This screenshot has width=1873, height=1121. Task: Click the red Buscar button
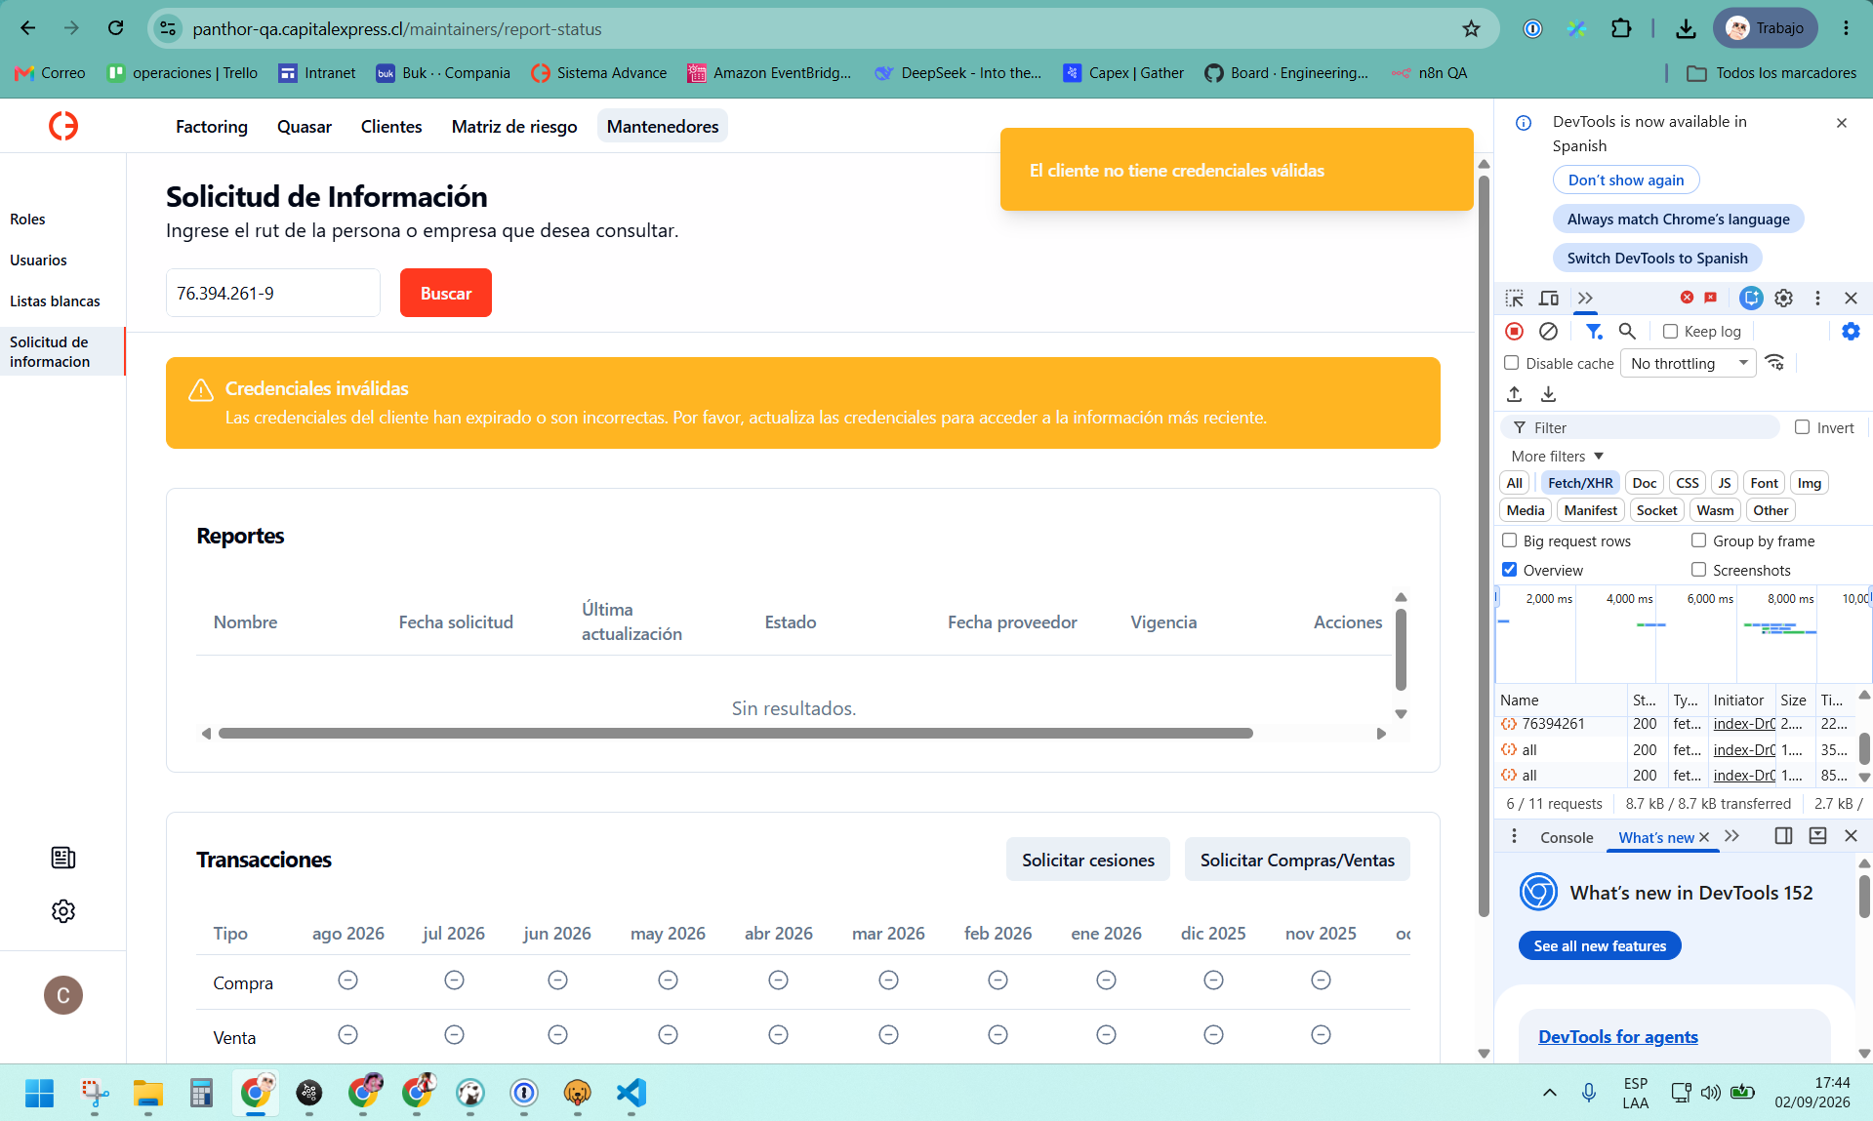[446, 293]
